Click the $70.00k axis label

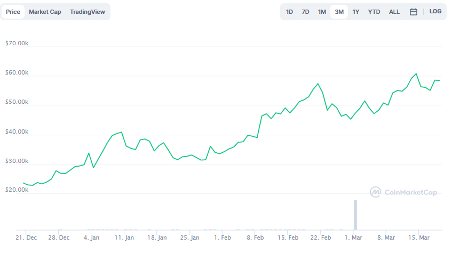click(x=17, y=44)
